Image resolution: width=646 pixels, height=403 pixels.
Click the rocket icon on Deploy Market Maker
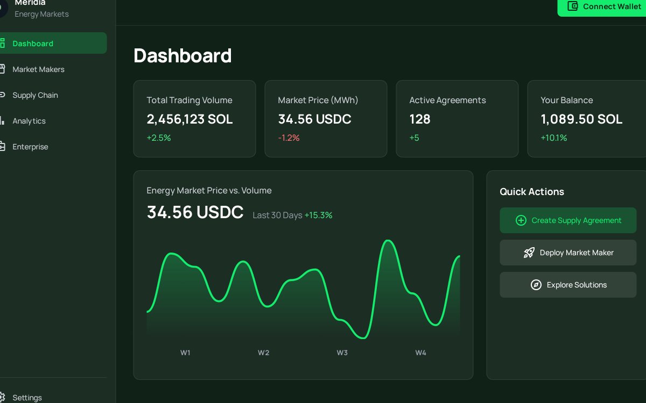(530, 253)
